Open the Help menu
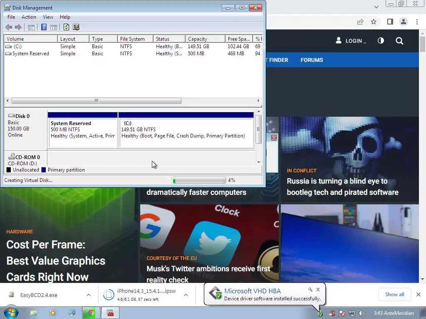Screen dimensions: 426x319 (x=65, y=17)
